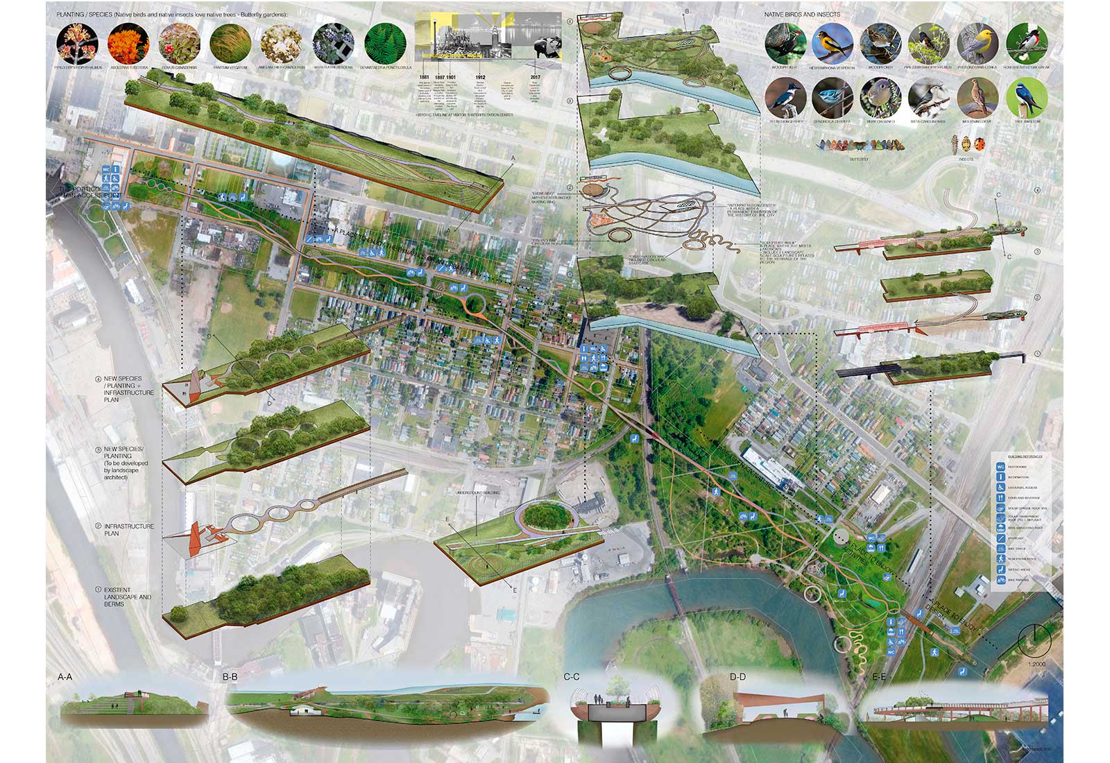The image size is (1110, 763).
Task: Select the Universal Access wheelchair legend icon
Action: point(1000,488)
